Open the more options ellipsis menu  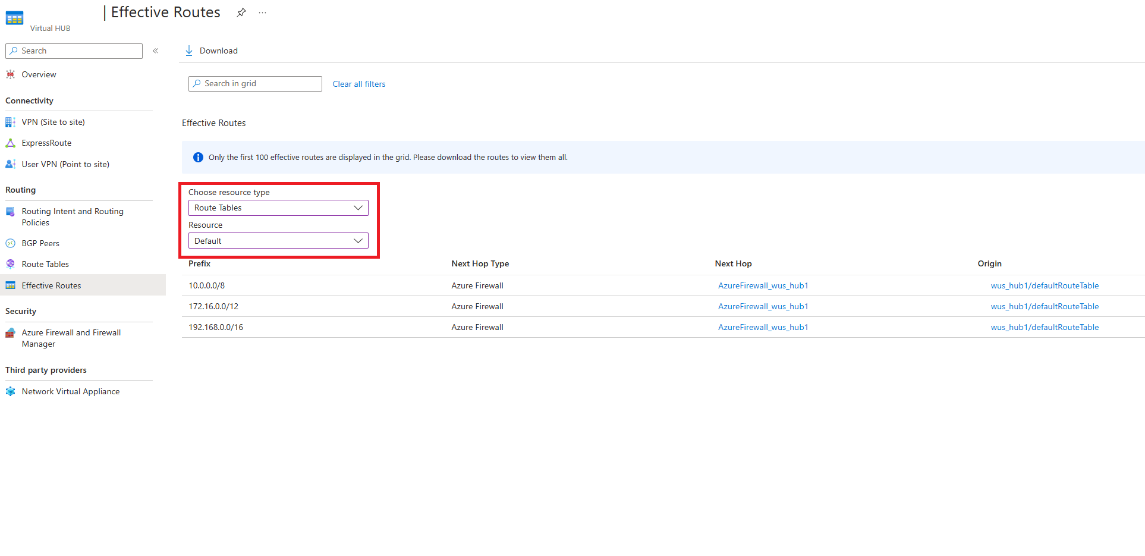coord(262,12)
